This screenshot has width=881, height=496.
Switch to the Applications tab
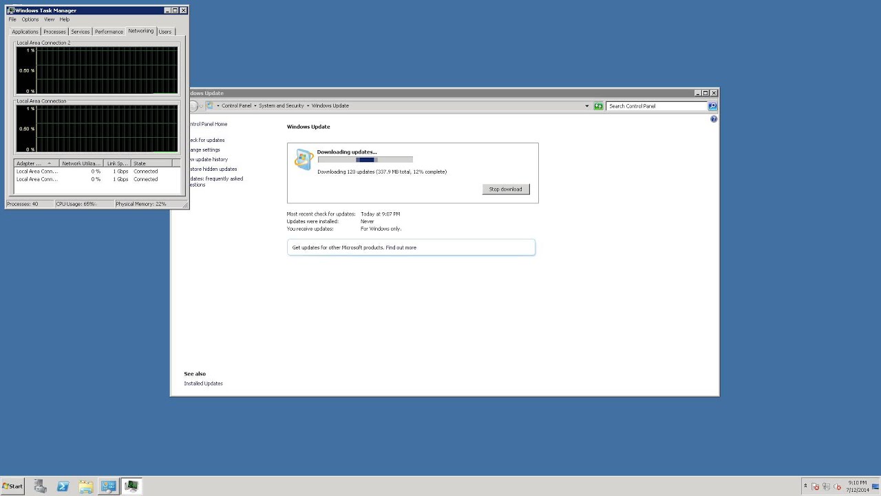(x=25, y=32)
